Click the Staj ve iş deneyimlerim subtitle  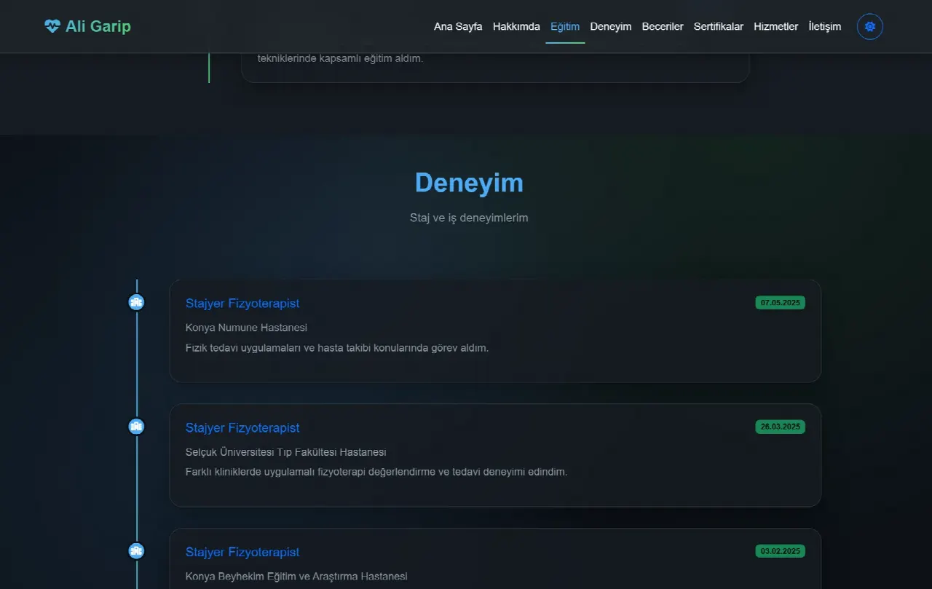(x=469, y=218)
